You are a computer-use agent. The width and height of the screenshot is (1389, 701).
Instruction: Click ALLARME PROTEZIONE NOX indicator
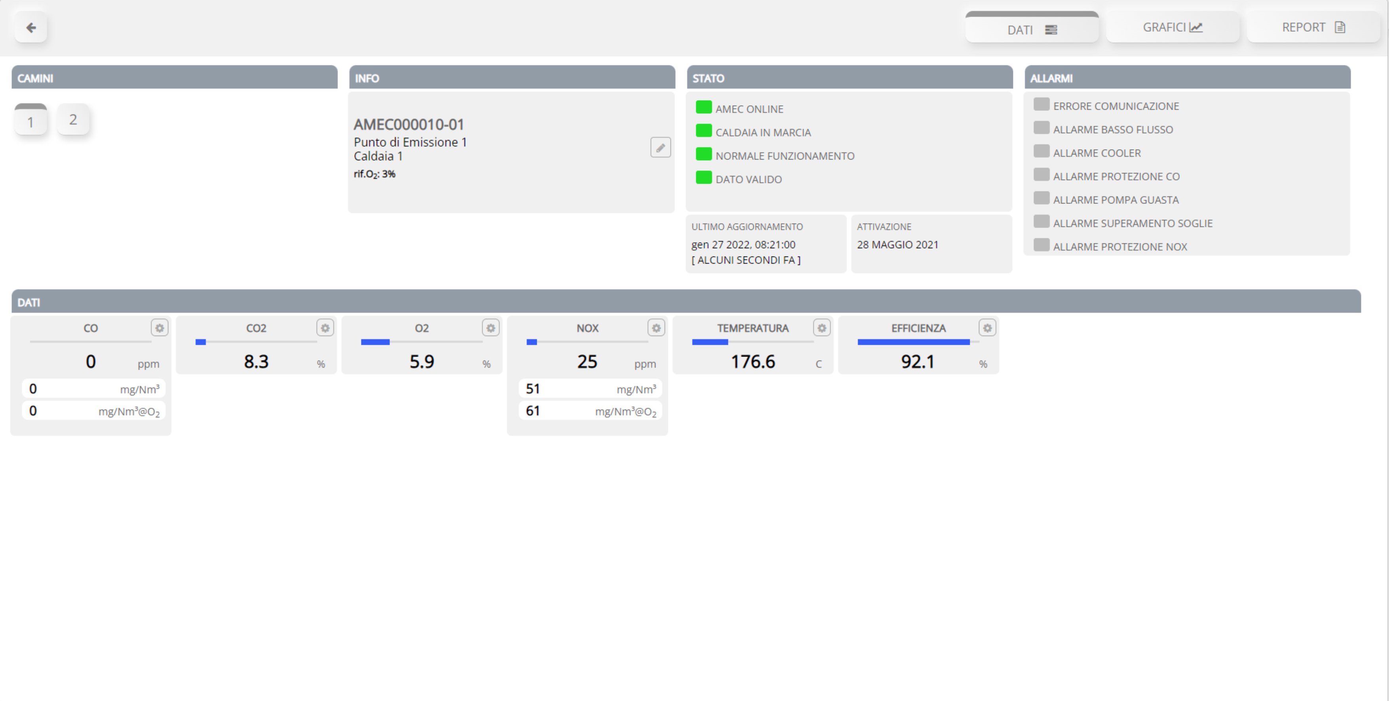1041,245
